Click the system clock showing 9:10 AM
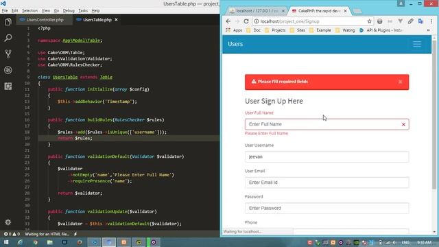439x247 pixels. (424, 242)
